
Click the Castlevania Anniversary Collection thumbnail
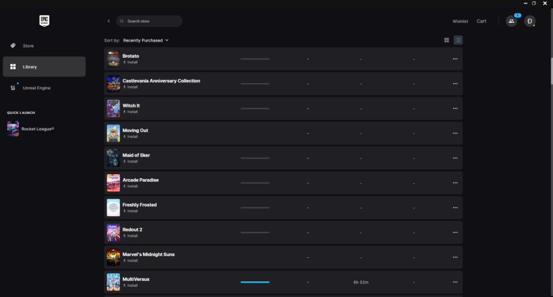113,84
